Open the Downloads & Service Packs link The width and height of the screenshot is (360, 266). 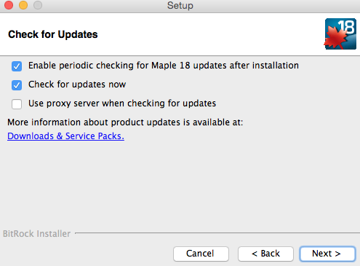pos(65,136)
